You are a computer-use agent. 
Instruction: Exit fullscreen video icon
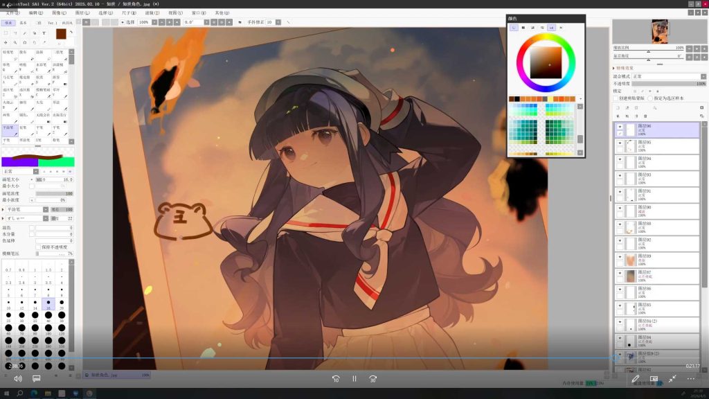coord(672,379)
